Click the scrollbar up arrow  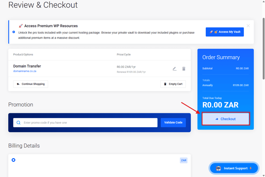tap(263, 2)
